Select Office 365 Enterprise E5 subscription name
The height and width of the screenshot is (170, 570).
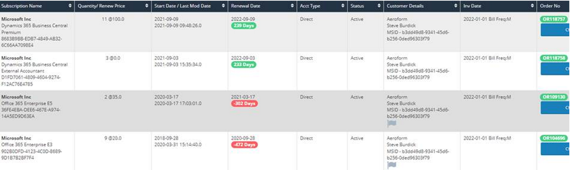pos(27,103)
